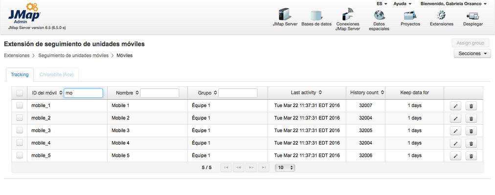
Task: Click the JMap Admin logo
Action: (24, 13)
